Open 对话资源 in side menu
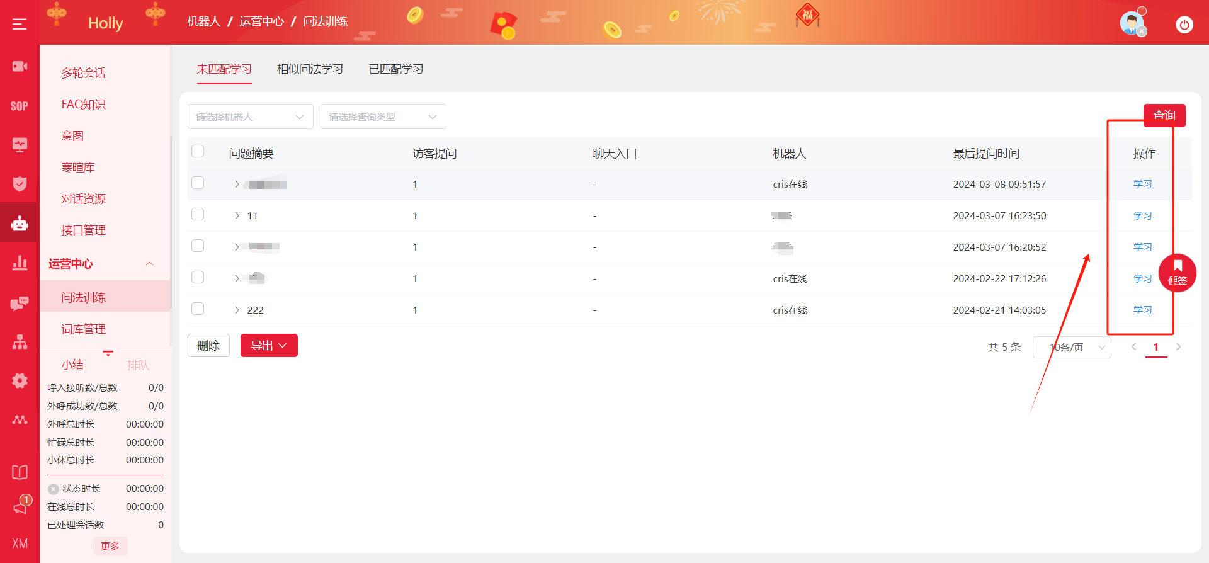 83,199
